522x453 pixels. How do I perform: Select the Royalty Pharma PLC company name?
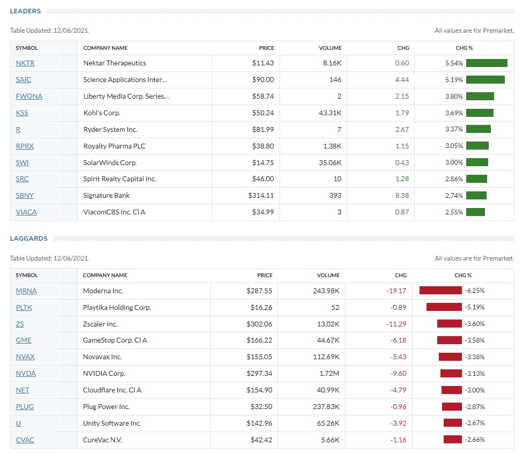(114, 146)
